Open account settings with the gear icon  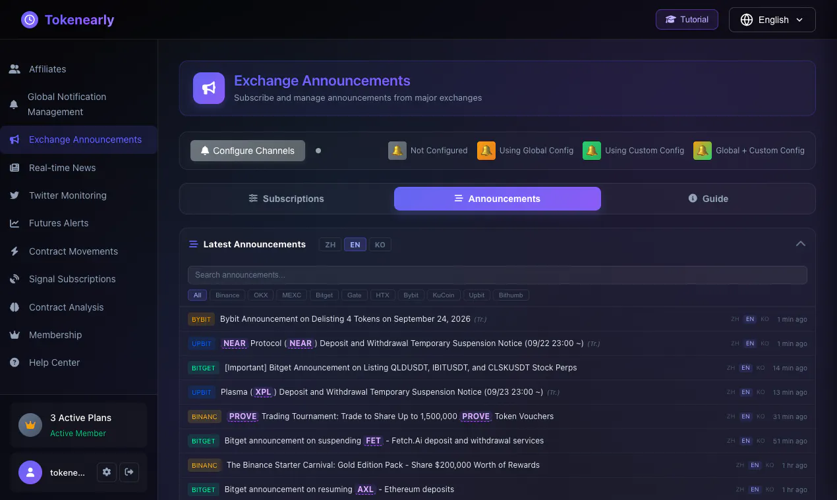click(107, 472)
